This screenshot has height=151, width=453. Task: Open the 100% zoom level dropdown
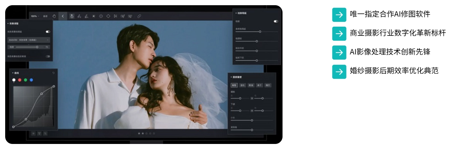pos(35,16)
